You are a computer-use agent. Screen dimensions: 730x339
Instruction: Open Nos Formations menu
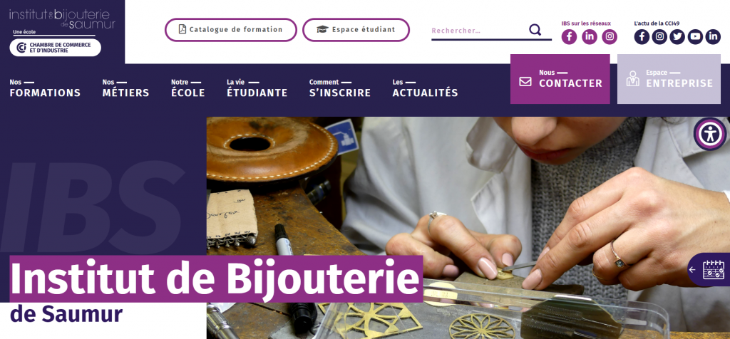pos(45,88)
